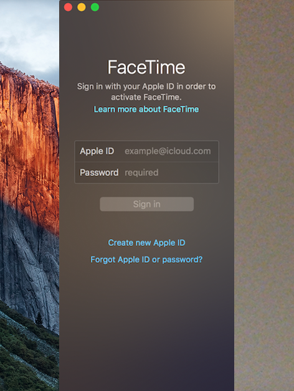Click the FaceTime heading text
Viewport: 294px width, 391px height.
coord(146,67)
